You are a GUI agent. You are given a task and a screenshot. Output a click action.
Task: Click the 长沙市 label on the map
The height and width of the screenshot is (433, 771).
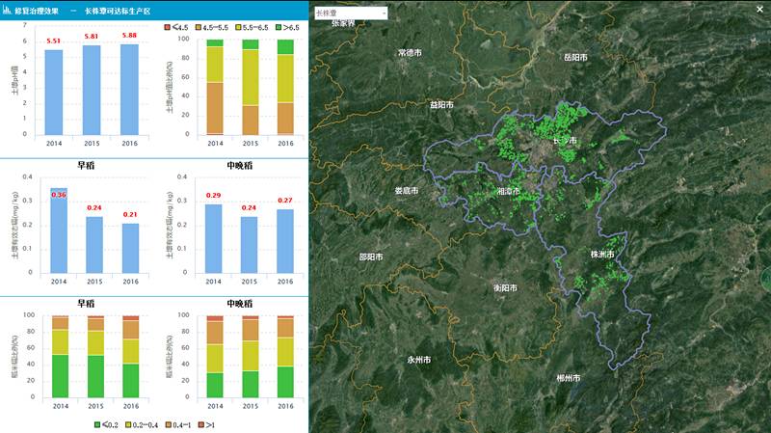point(564,141)
